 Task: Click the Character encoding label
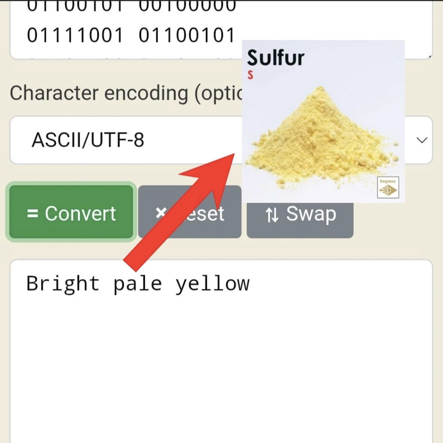tap(126, 93)
